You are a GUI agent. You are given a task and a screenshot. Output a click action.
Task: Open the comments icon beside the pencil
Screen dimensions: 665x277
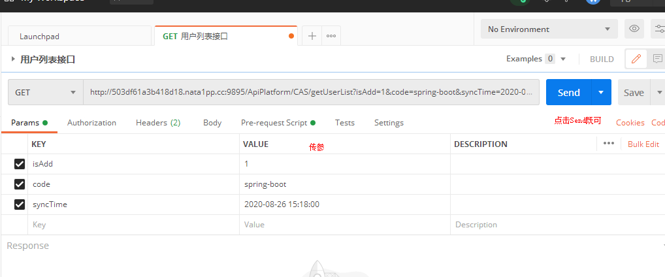[x=657, y=59]
